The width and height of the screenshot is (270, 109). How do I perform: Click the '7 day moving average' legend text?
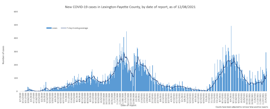77,28
